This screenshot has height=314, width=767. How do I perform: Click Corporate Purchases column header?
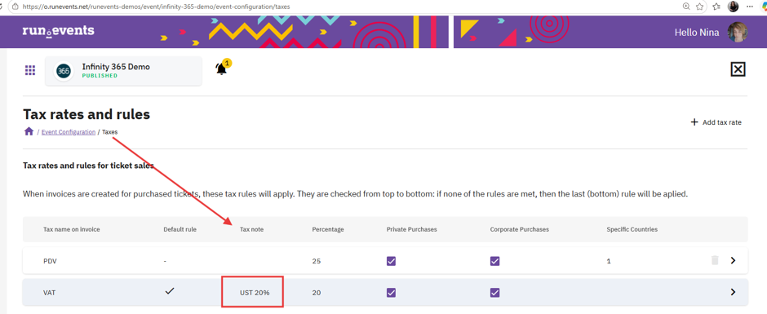520,229
